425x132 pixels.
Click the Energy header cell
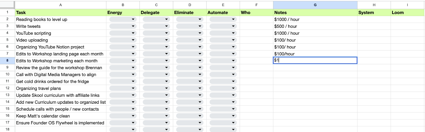[123, 12]
